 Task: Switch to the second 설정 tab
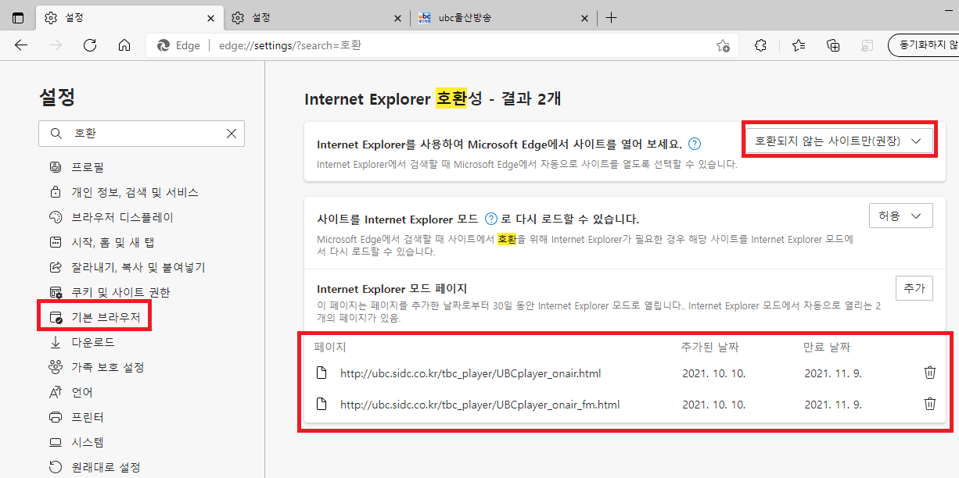(x=317, y=17)
